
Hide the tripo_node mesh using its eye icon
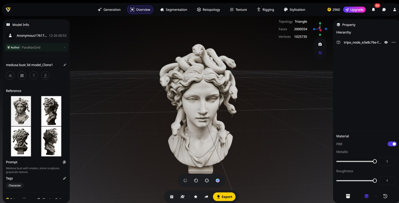tap(386, 42)
